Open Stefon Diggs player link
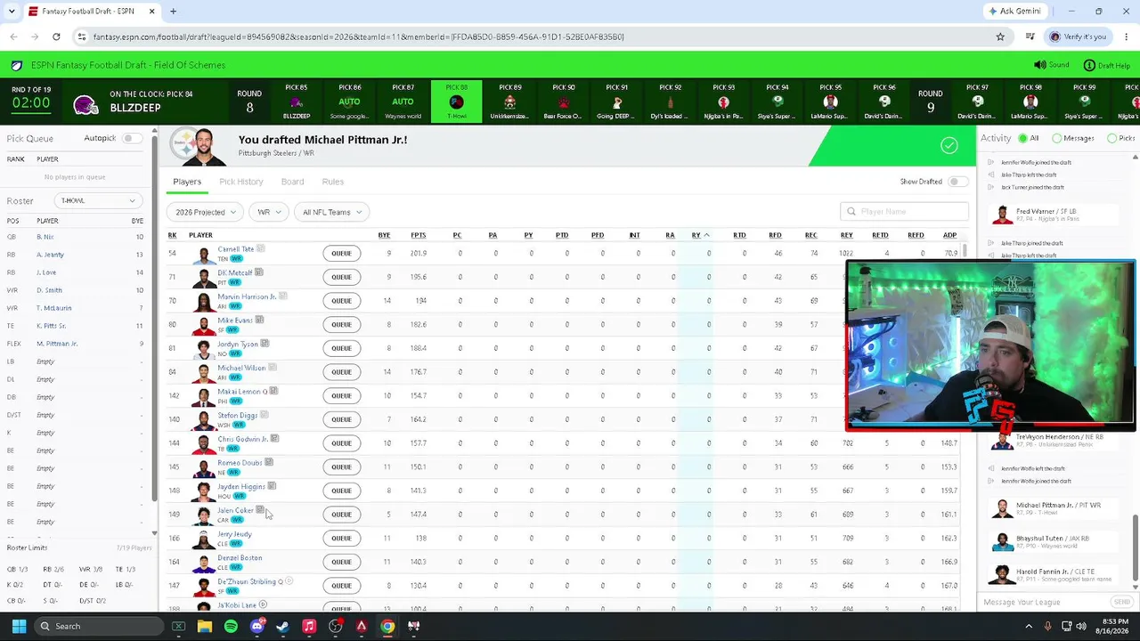 pyautogui.click(x=237, y=415)
